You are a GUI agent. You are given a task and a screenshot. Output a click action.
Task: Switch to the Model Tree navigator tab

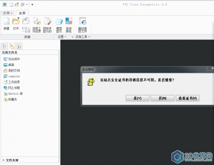click(4, 46)
